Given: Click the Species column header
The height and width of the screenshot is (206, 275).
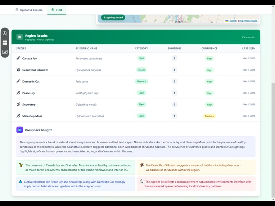Looking at the screenshot, I should coord(21,48).
